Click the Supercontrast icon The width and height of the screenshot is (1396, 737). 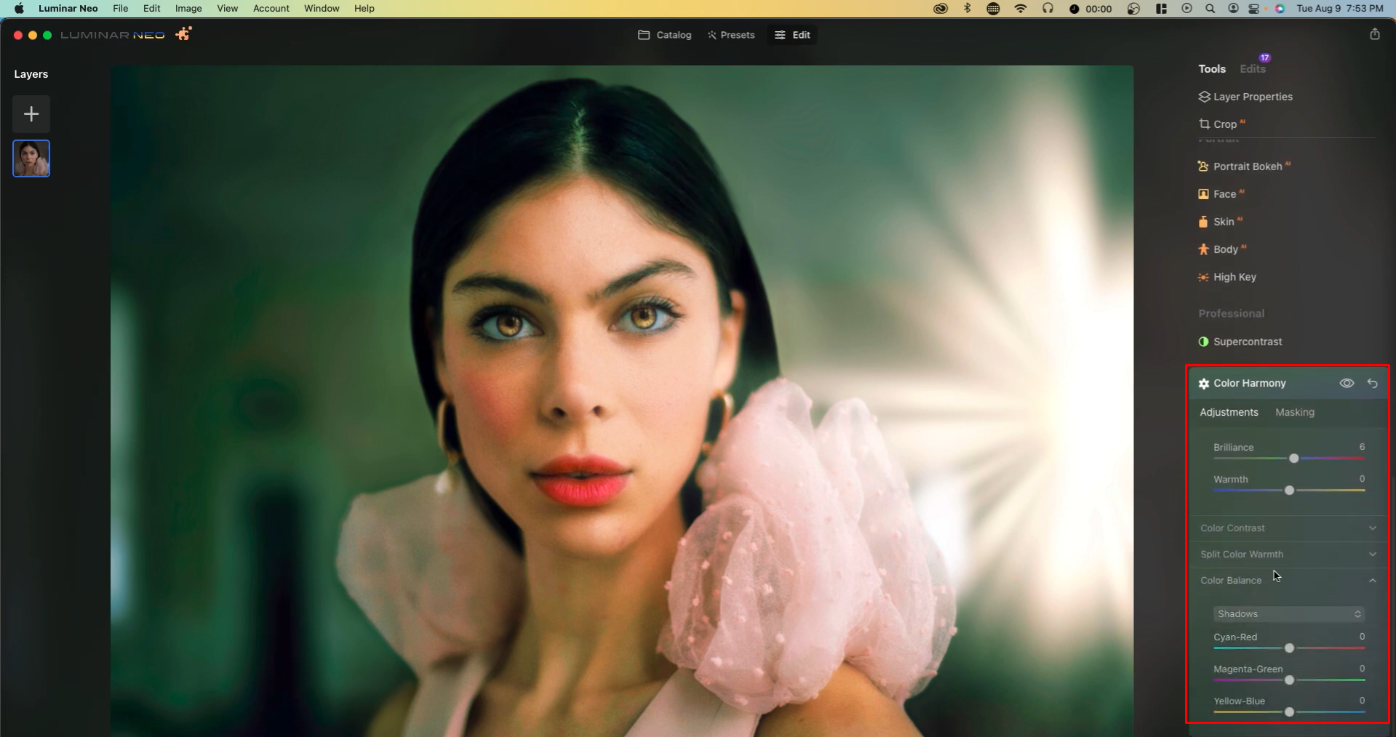pyautogui.click(x=1203, y=342)
